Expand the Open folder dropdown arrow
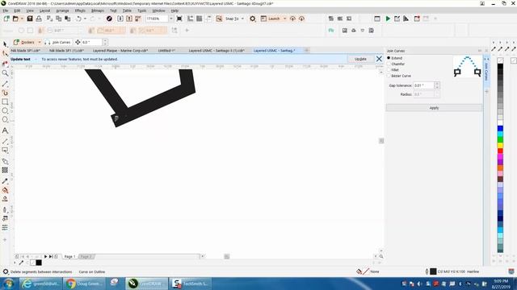The image size is (517, 290). (22, 19)
